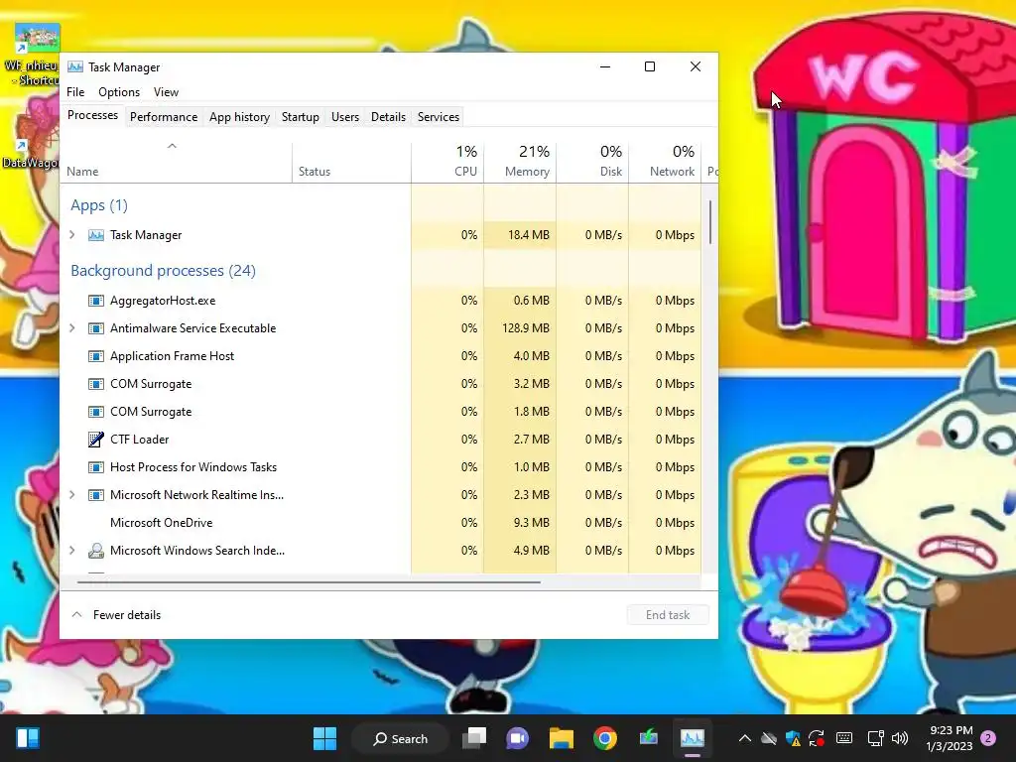This screenshot has height=762, width=1016.
Task: Click the Task Manager app row icon
Action: point(96,235)
